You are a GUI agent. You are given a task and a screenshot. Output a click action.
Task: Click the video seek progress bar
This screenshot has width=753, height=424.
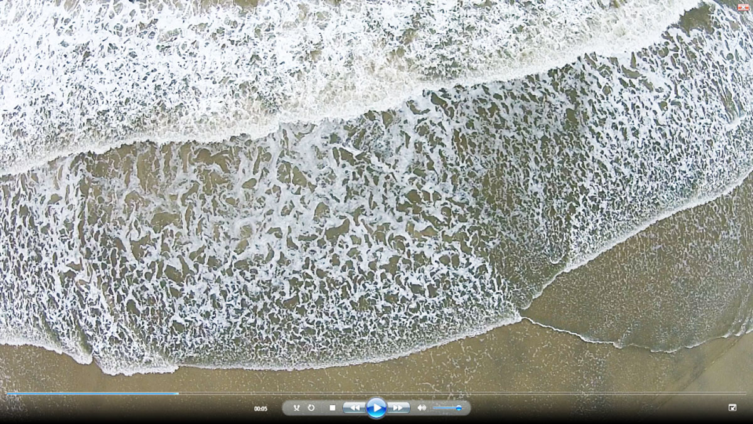click(376, 394)
